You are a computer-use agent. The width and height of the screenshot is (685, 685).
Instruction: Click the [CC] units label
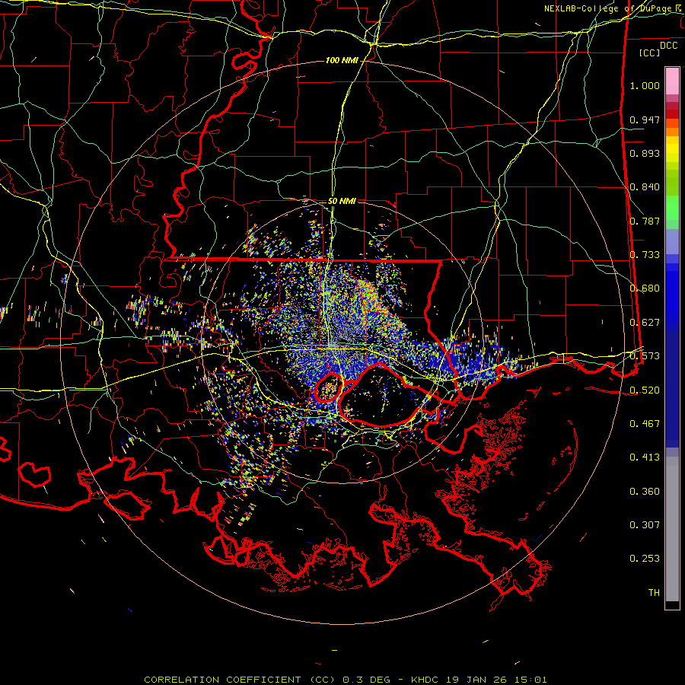pos(649,53)
